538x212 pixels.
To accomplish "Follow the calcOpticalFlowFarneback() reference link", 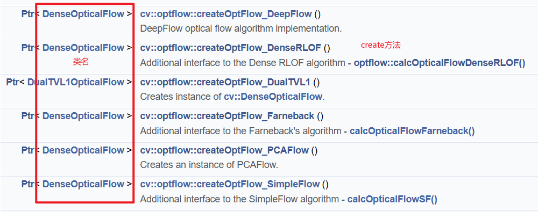I will tap(412, 131).
